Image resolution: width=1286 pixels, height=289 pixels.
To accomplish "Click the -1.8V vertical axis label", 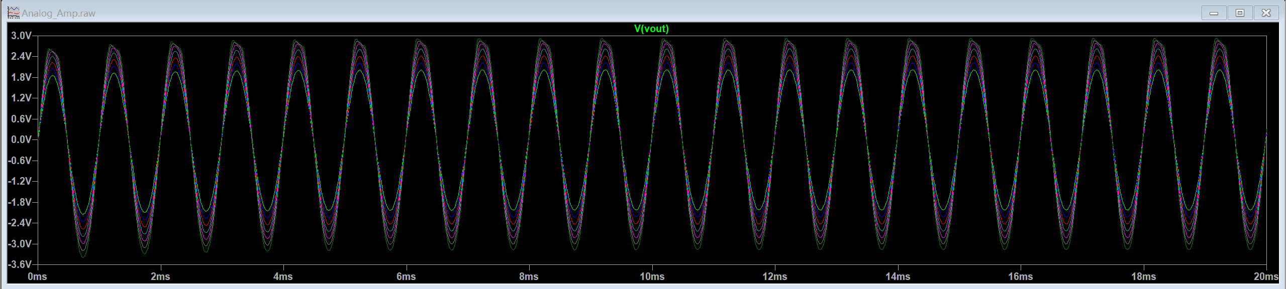I will pos(20,202).
